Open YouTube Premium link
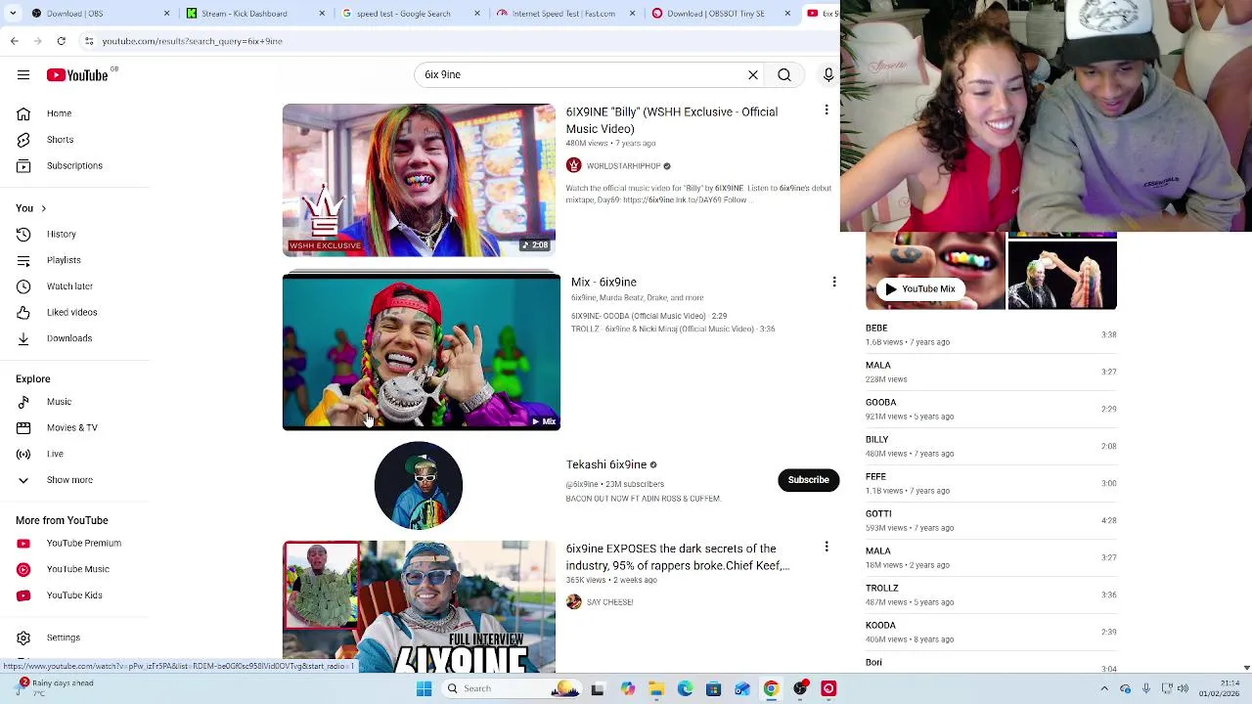The height and width of the screenshot is (704, 1252). coord(83,543)
